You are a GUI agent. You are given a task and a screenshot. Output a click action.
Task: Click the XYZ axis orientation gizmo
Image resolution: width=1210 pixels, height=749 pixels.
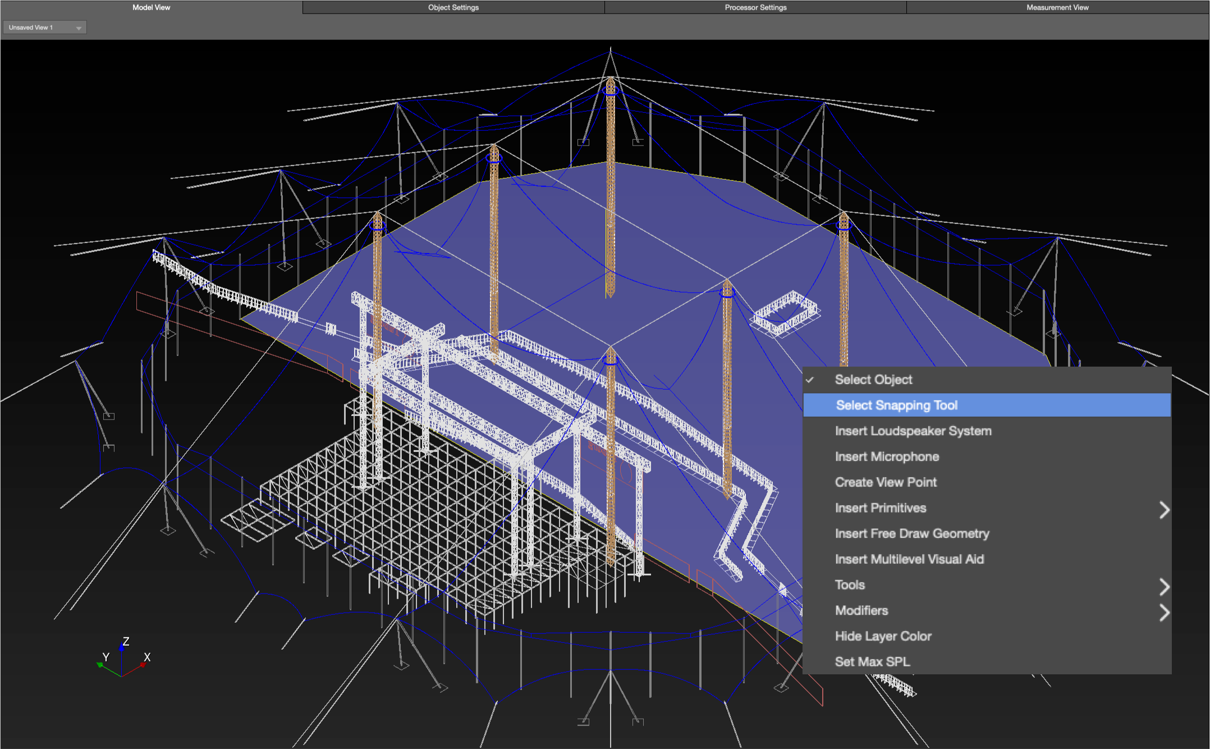[123, 657]
